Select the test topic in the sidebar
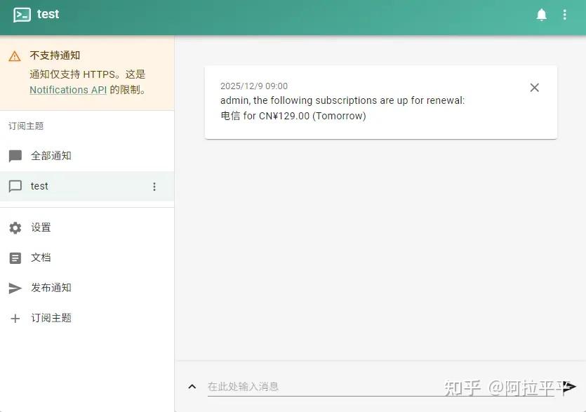This screenshot has height=412, width=586. coord(40,186)
